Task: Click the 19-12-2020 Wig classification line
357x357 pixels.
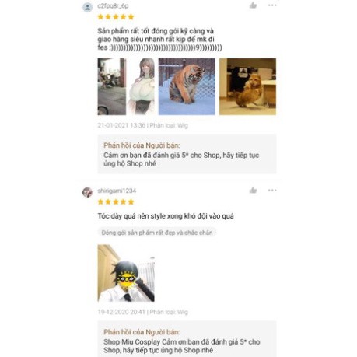Action: (x=142, y=312)
